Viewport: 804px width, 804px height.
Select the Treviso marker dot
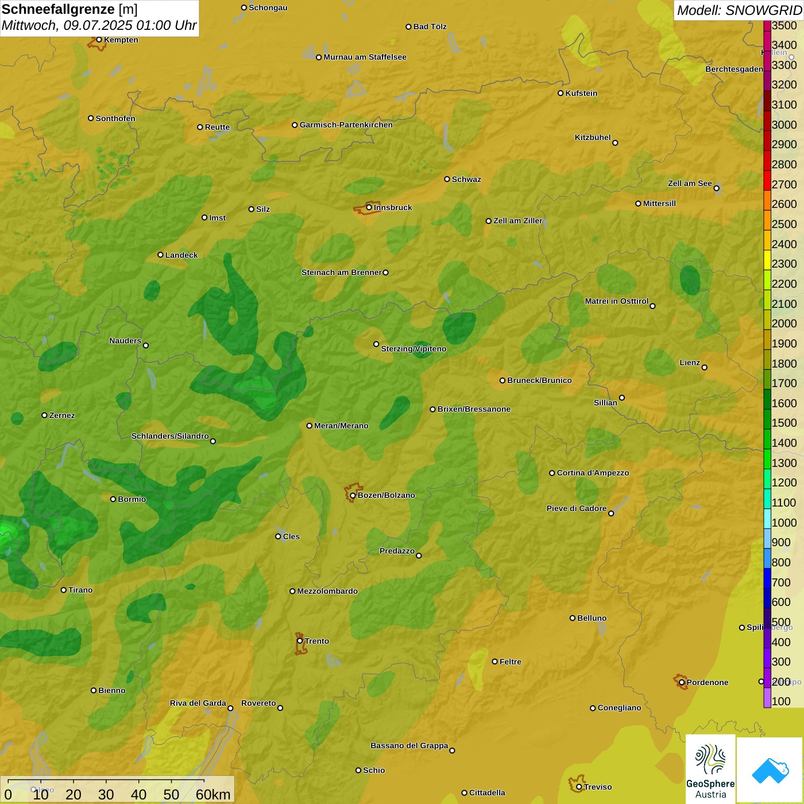[x=579, y=787]
